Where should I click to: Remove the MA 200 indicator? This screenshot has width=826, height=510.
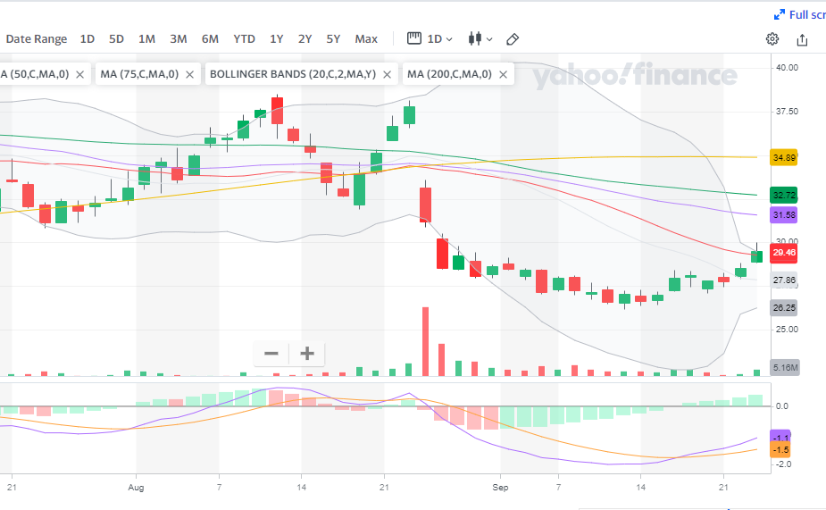tap(505, 74)
